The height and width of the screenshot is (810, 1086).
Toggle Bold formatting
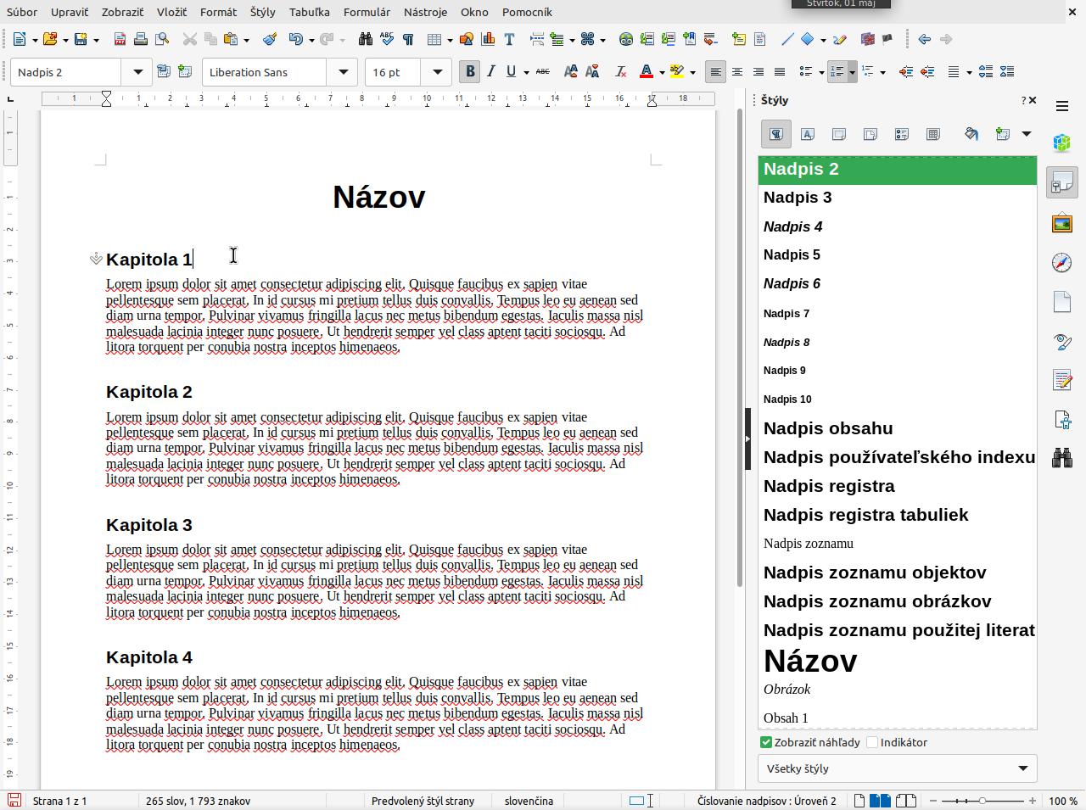click(470, 72)
